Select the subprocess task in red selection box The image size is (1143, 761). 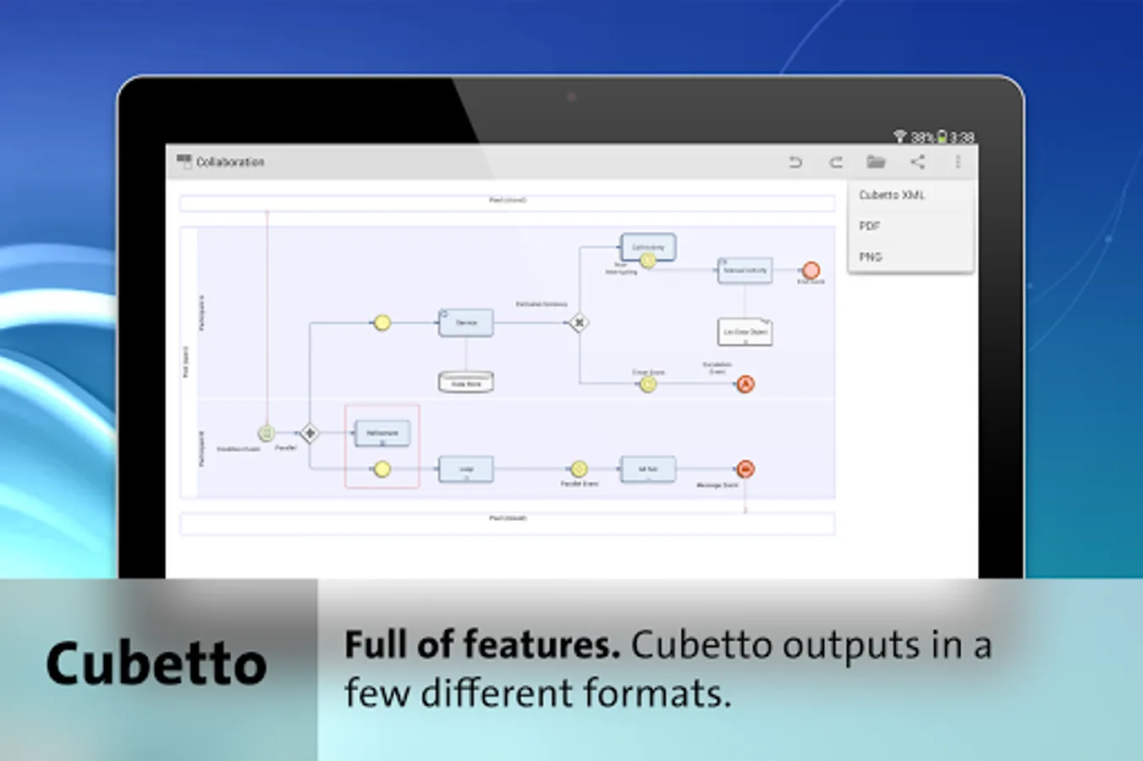click(x=382, y=433)
